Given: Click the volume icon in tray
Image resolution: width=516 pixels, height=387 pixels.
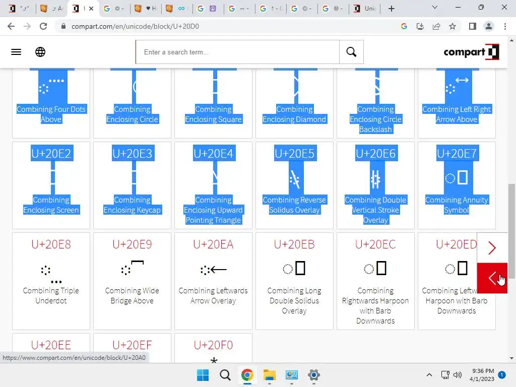Looking at the screenshot, I should tap(458, 375).
